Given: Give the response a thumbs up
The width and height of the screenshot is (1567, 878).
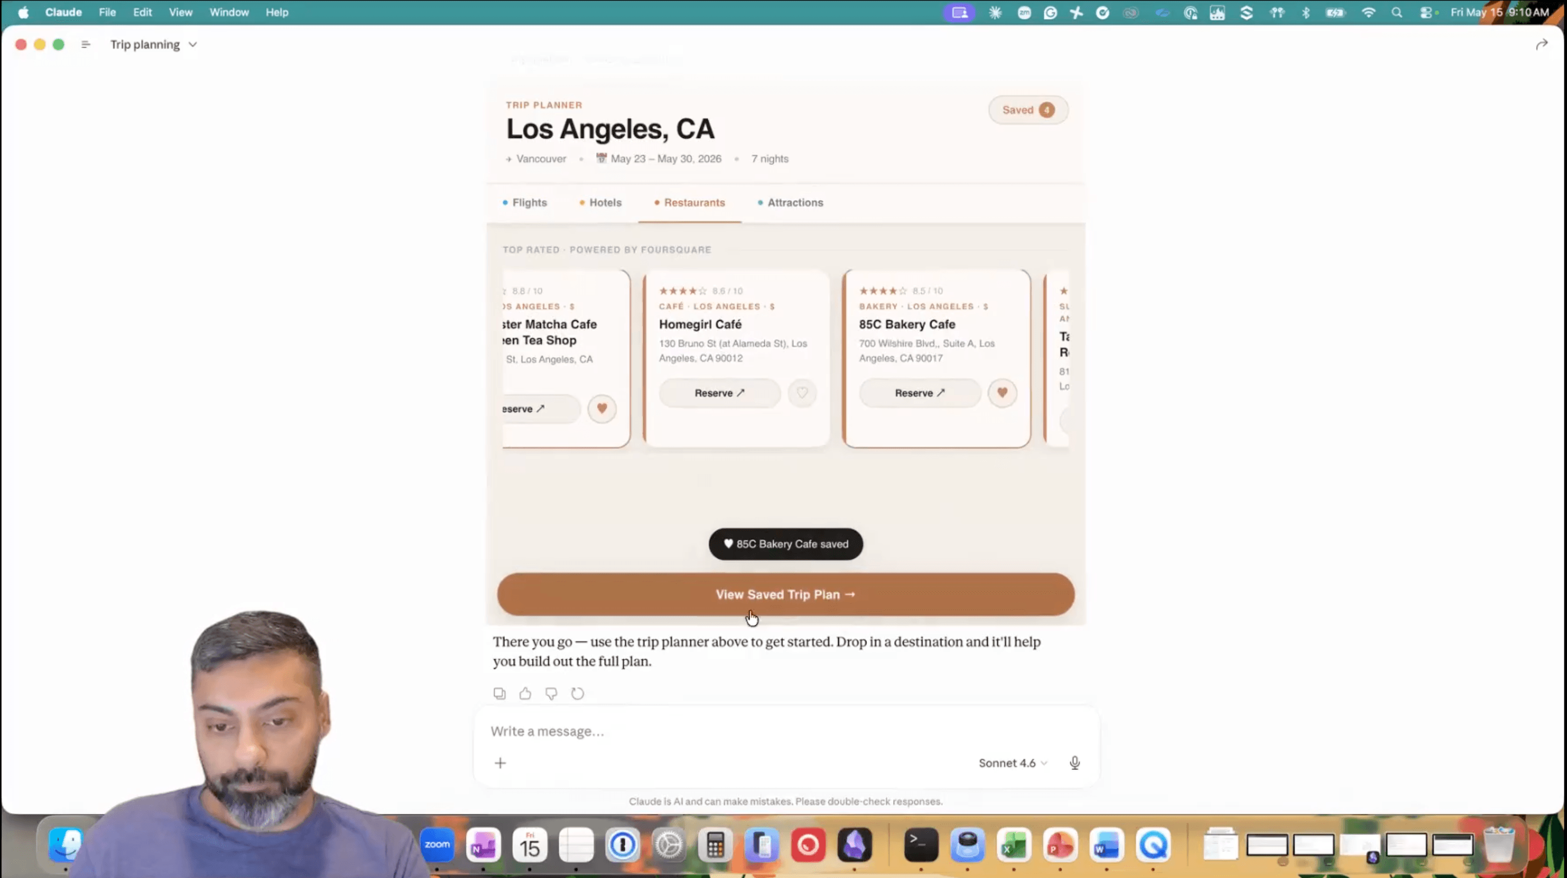Looking at the screenshot, I should click(x=525, y=694).
